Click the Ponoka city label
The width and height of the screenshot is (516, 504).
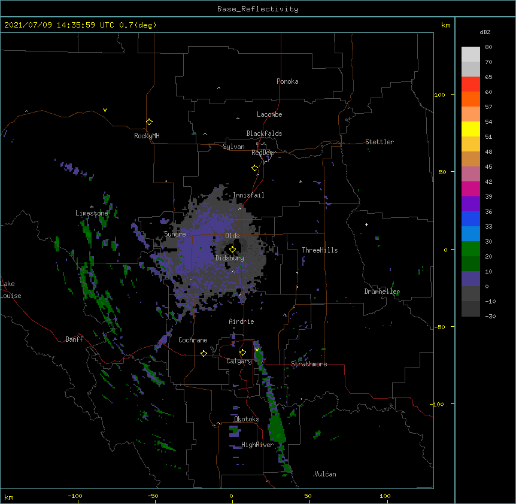pyautogui.click(x=287, y=81)
